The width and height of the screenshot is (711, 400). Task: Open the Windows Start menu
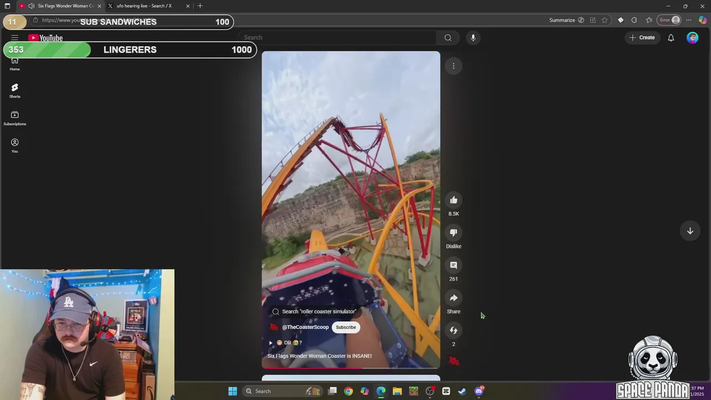click(233, 391)
